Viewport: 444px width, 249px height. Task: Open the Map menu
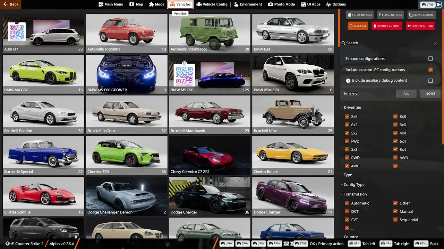click(136, 4)
